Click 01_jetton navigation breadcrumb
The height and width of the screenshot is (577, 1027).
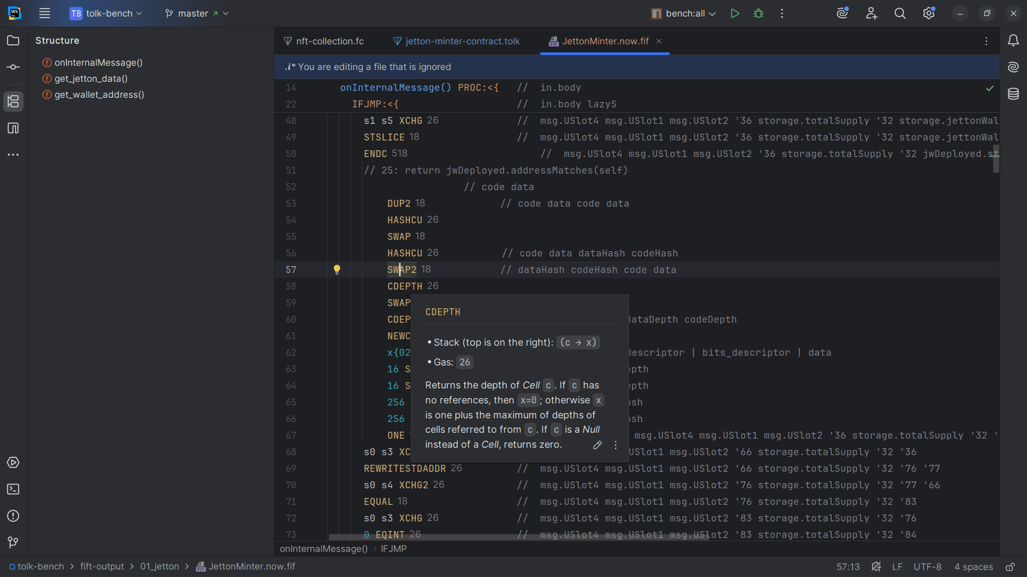[x=159, y=567]
